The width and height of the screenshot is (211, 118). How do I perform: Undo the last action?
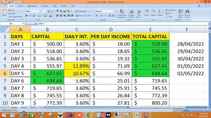coord(13,2)
